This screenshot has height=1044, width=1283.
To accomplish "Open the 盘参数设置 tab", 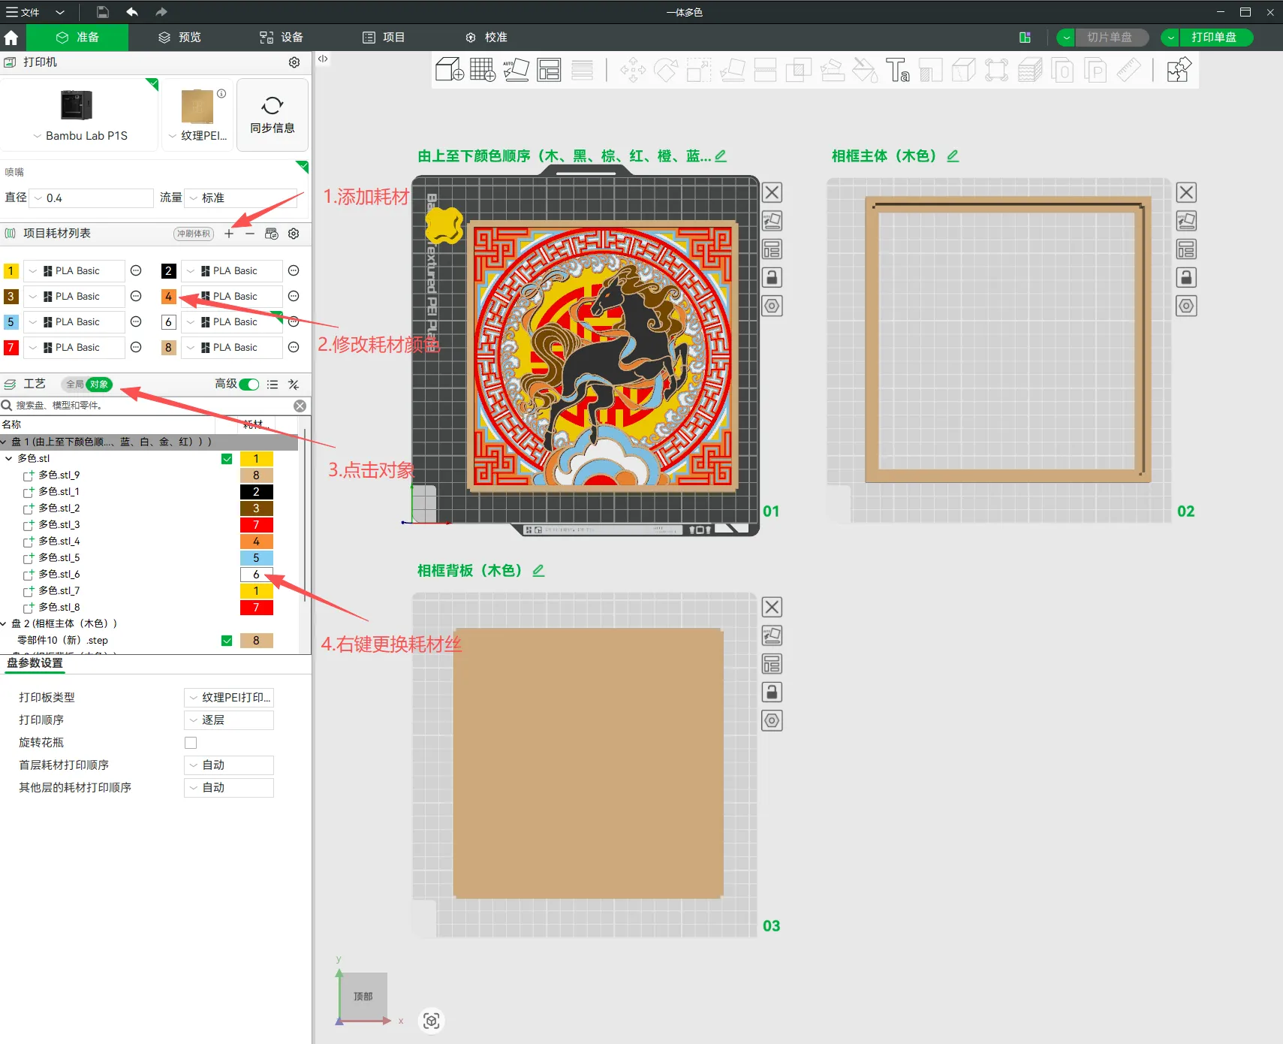I will [x=35, y=663].
